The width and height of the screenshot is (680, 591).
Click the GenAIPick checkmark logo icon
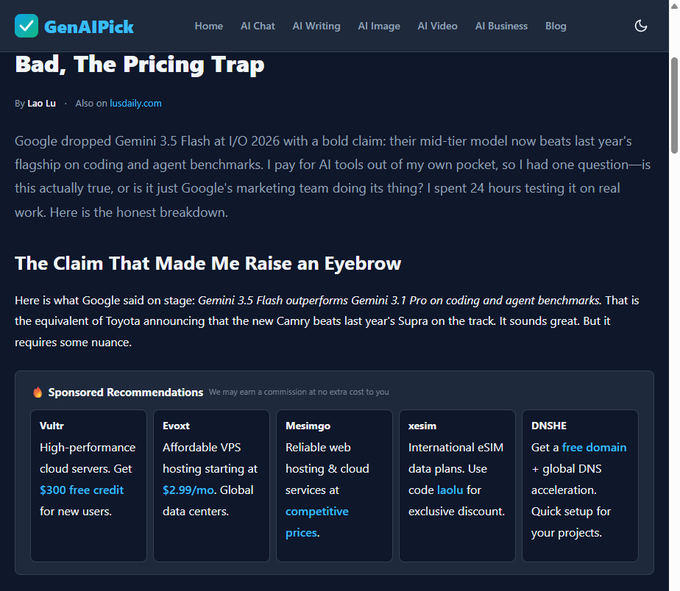26,26
